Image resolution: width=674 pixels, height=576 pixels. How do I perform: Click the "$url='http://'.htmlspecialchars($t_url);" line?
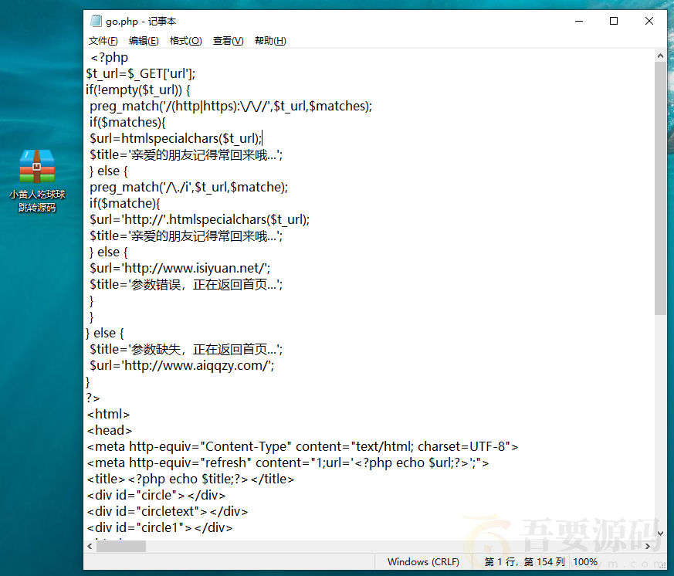click(199, 219)
